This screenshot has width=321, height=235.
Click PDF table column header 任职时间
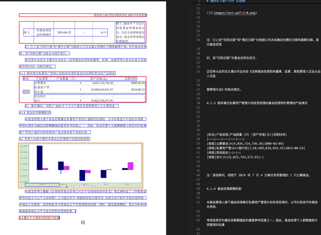tap(130, 79)
